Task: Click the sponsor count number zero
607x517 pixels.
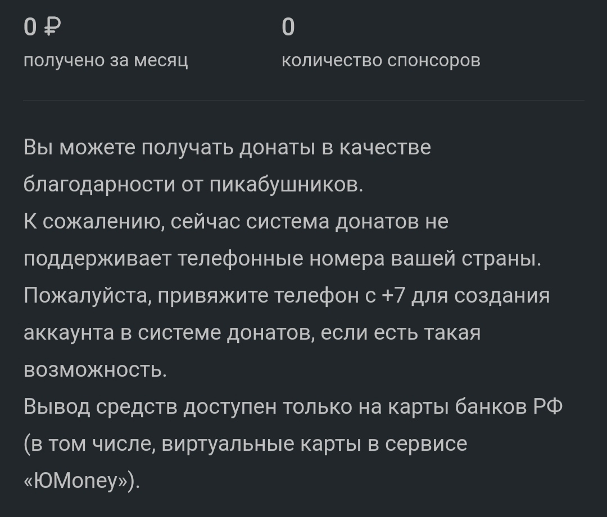Action: pyautogui.click(x=288, y=27)
